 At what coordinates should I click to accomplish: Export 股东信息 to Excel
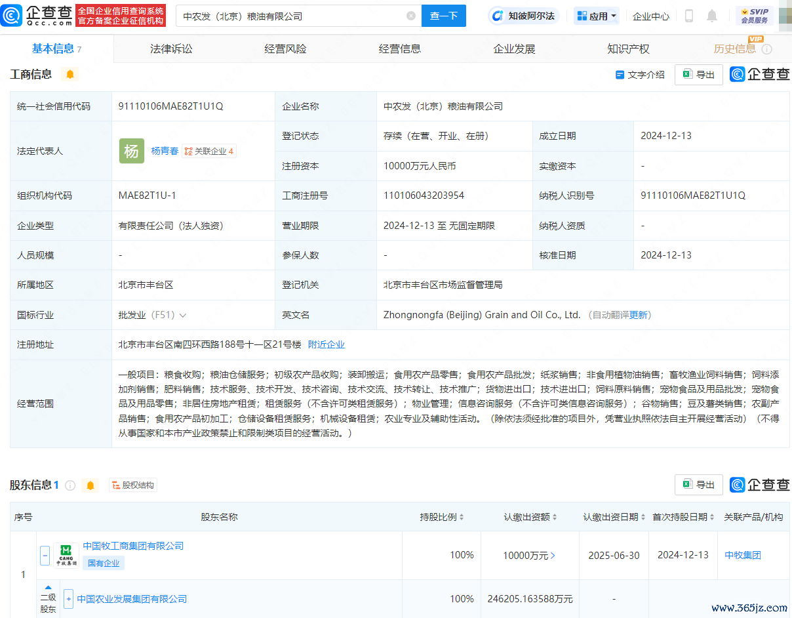[x=699, y=485]
